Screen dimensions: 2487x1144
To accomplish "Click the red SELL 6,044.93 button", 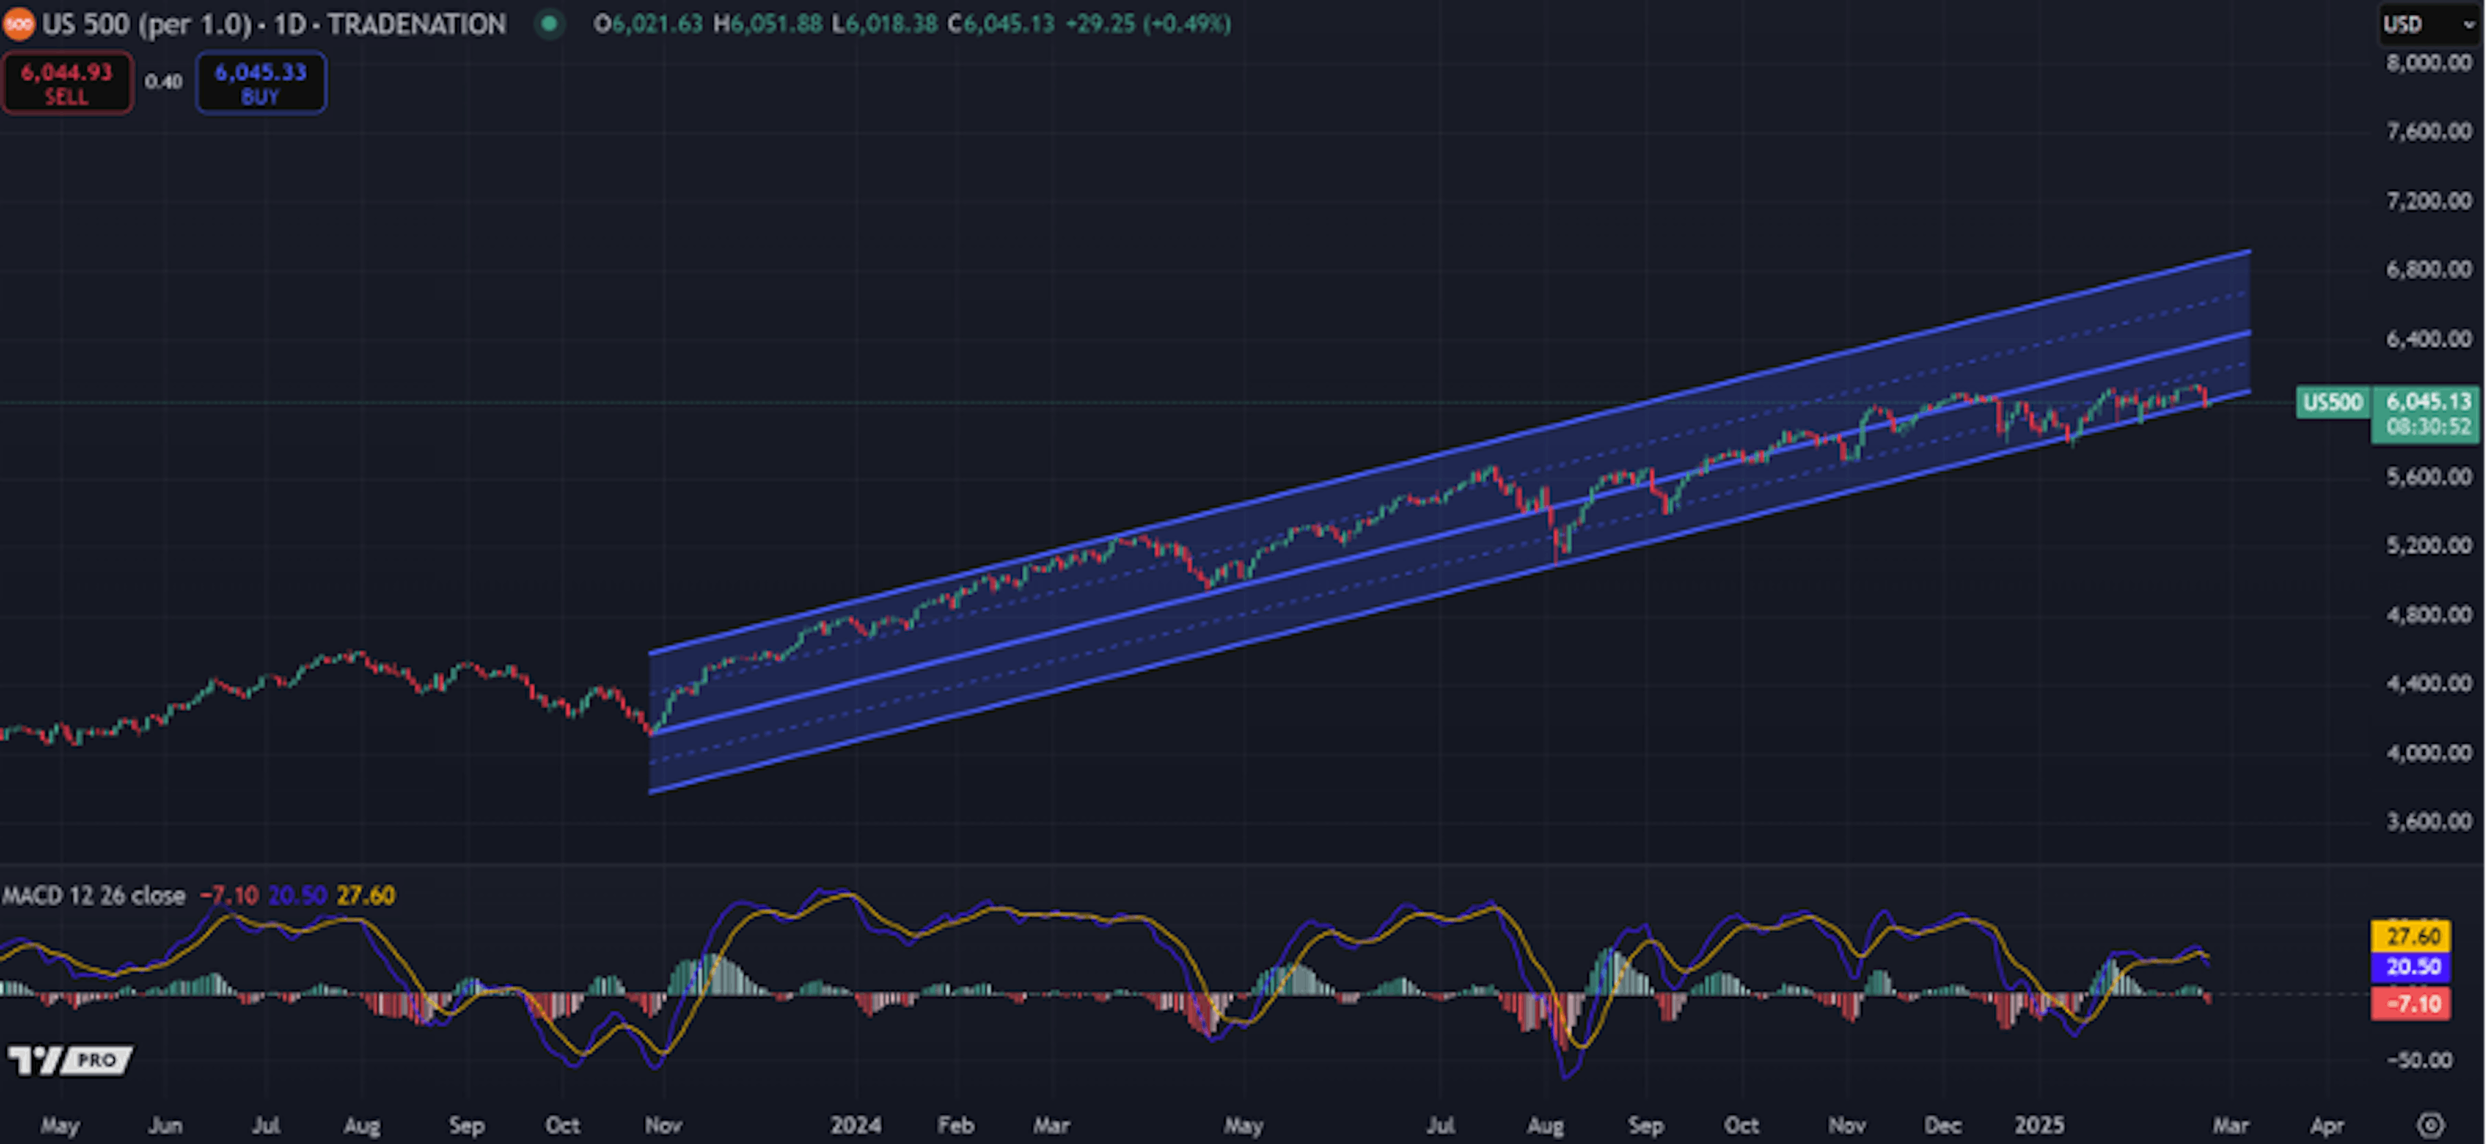I will pyautogui.click(x=67, y=83).
